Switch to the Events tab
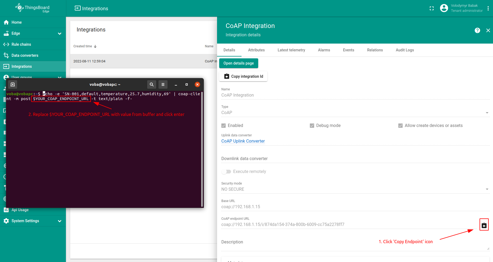The width and height of the screenshot is (493, 262). click(x=349, y=50)
